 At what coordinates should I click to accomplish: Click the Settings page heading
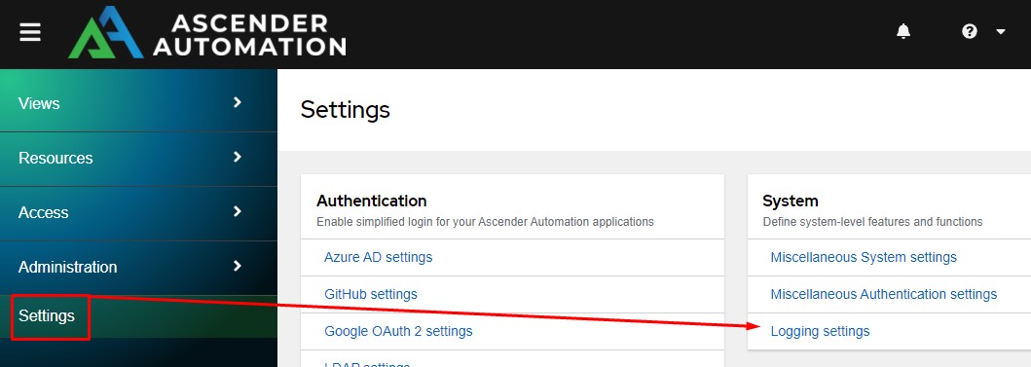pyautogui.click(x=346, y=109)
